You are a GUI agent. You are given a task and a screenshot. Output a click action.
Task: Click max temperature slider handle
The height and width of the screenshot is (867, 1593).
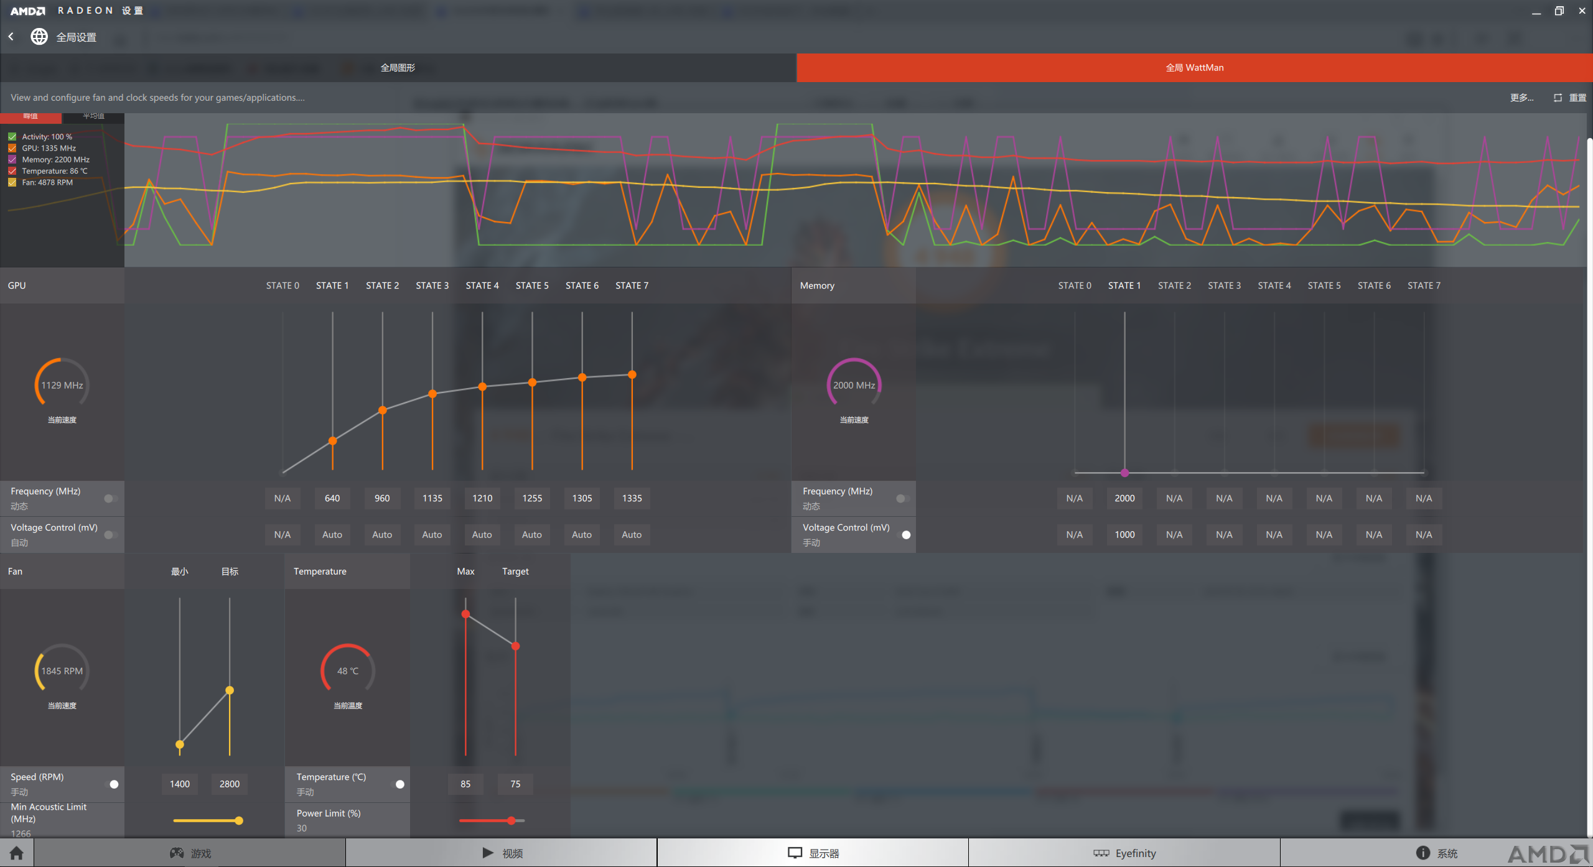pos(465,614)
